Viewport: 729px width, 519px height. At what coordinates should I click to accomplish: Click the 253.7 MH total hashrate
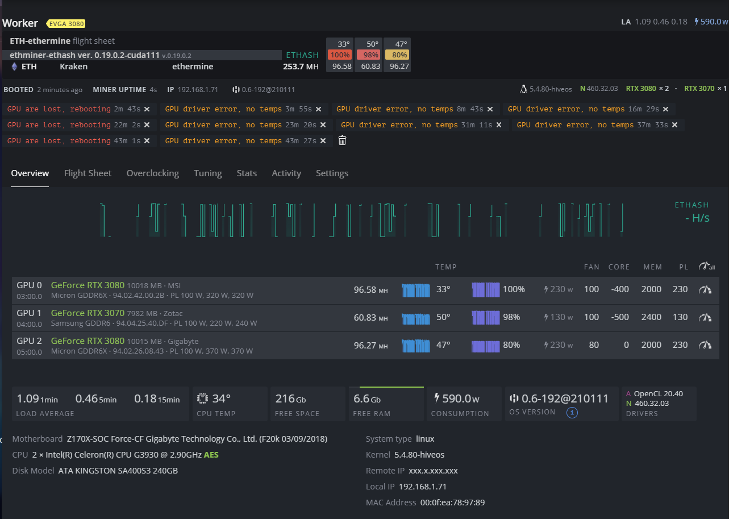coord(301,67)
